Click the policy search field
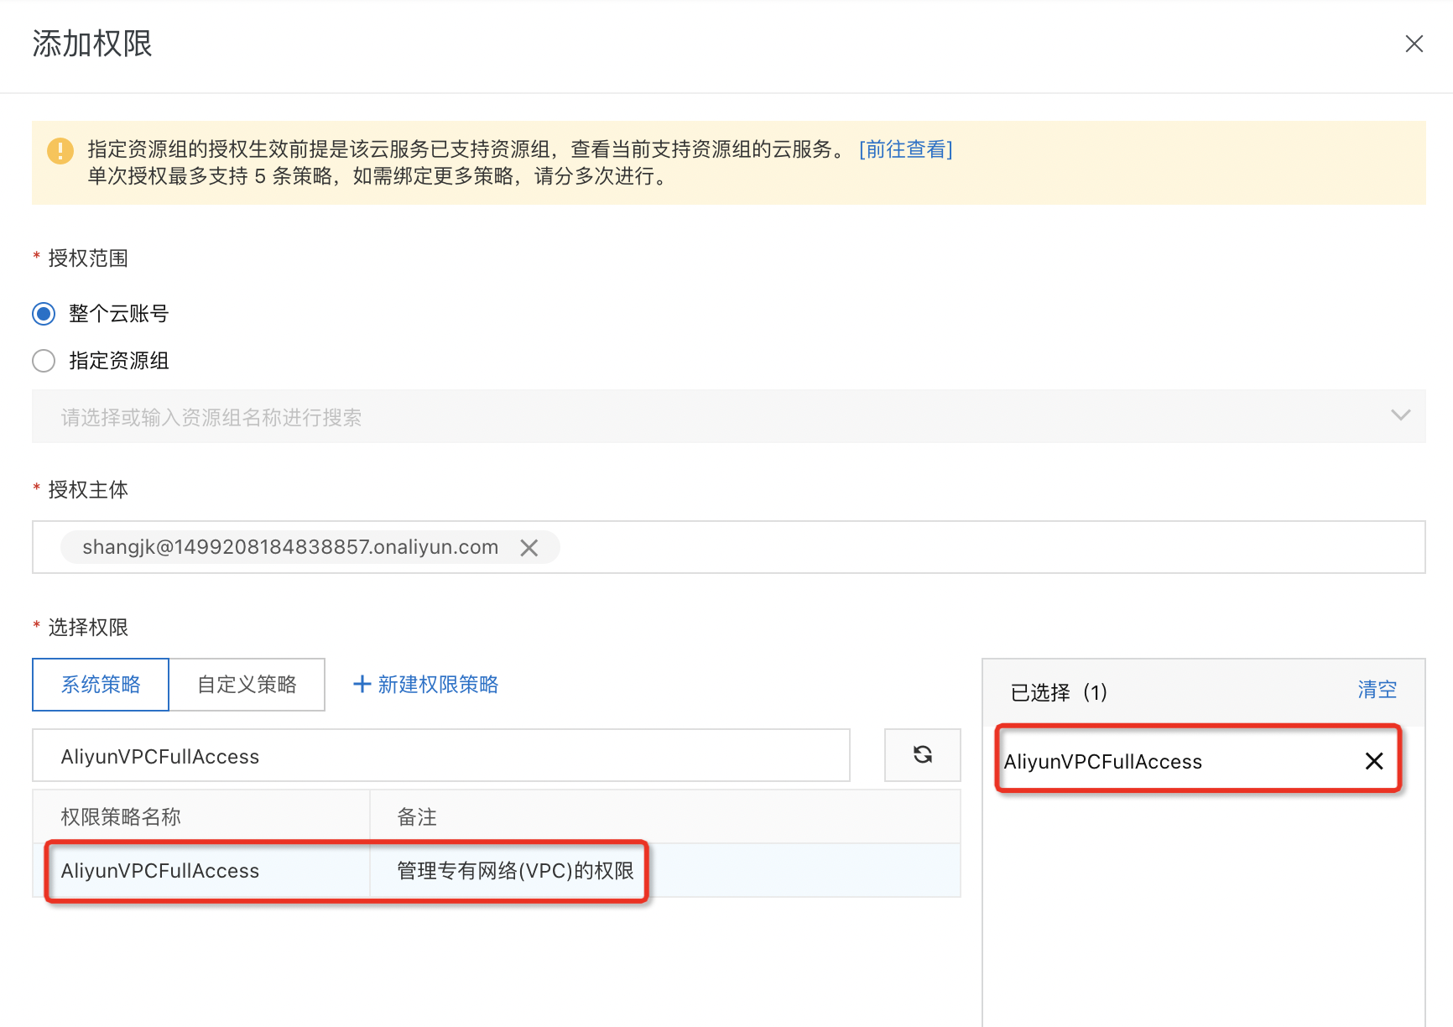Viewport: 1453px width, 1027px height. pos(441,756)
